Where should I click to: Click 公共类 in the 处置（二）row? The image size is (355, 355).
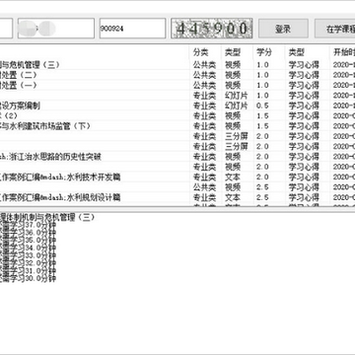204,75
